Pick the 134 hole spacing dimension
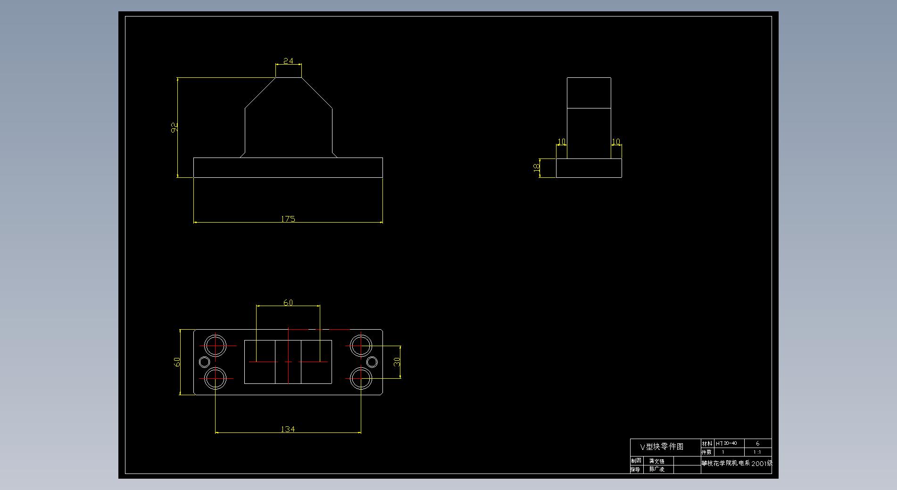 288,429
